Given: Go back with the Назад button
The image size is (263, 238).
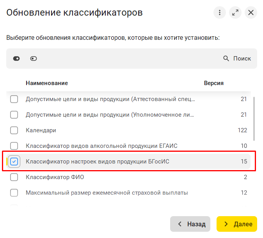Looking at the screenshot, I should [x=190, y=224].
